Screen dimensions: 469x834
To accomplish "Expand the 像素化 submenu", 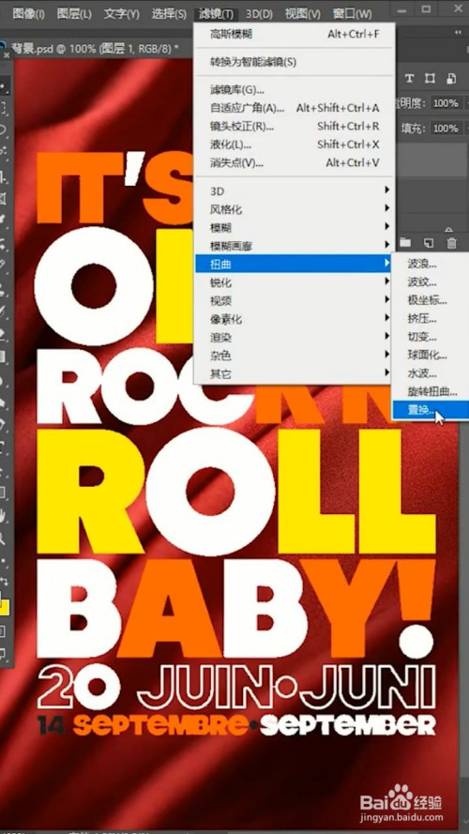I will coord(295,319).
